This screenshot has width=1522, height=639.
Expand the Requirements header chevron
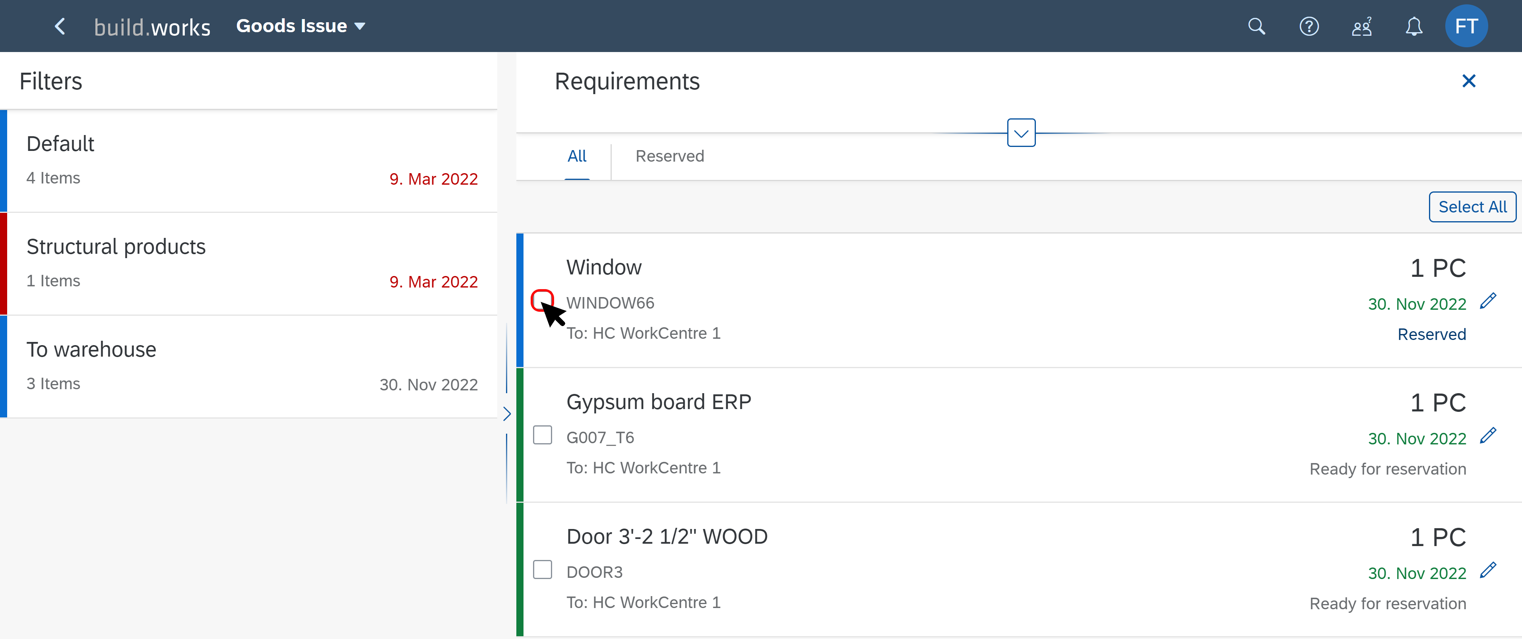1020,133
